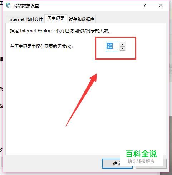The height and width of the screenshot is (175, 172).
Task: Click the globe icon in the title bar
Action: tap(8, 5)
